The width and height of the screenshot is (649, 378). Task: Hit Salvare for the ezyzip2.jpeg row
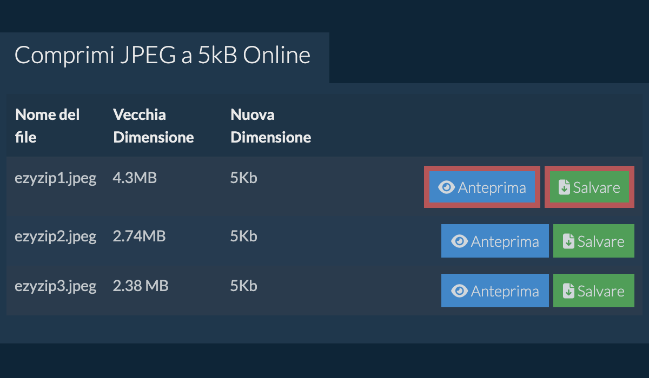(x=594, y=241)
